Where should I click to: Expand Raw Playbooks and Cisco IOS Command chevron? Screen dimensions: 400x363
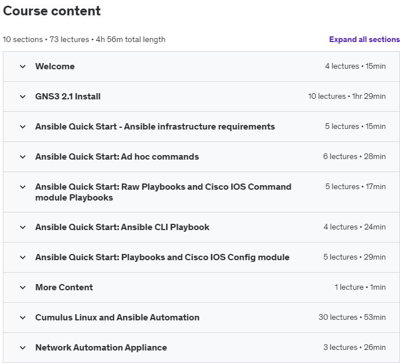[x=23, y=187]
